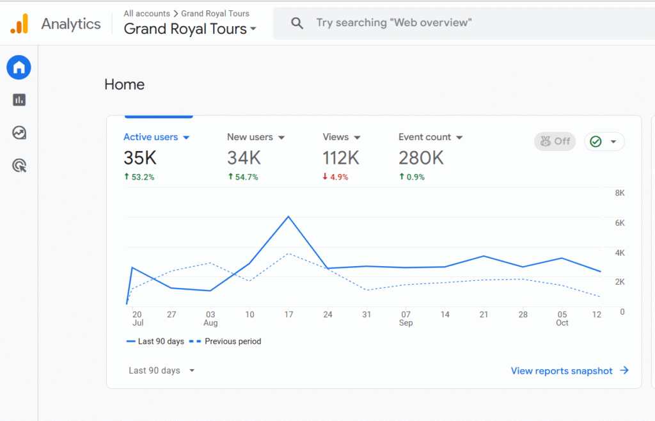
Task: Click the Aug 17 peak on the chart line
Action: coord(288,217)
